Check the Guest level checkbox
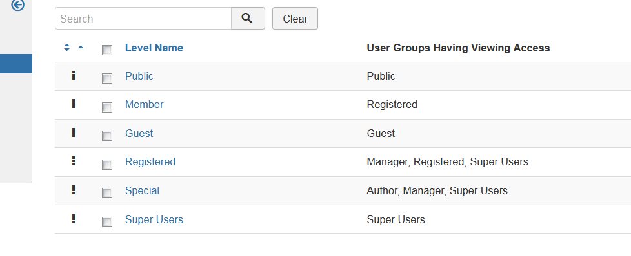Screen dimensions: 631x256 pos(107,136)
